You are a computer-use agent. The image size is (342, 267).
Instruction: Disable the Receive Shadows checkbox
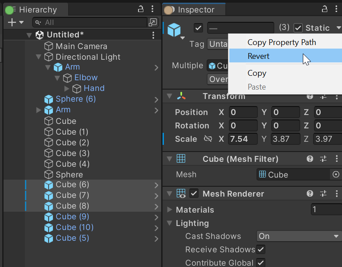click(261, 250)
